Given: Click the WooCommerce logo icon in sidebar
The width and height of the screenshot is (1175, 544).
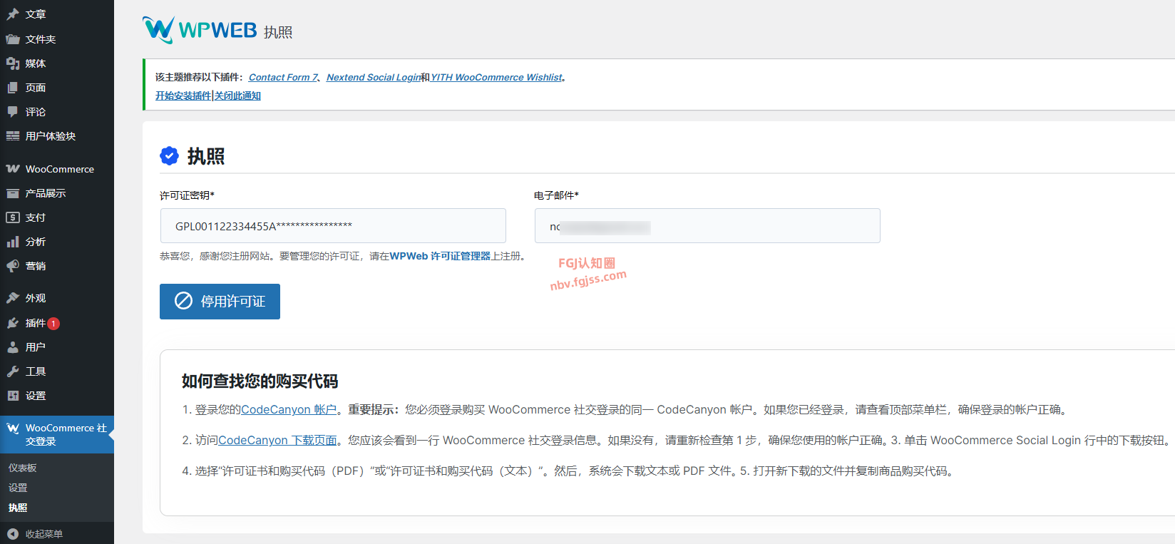Looking at the screenshot, I should (13, 169).
